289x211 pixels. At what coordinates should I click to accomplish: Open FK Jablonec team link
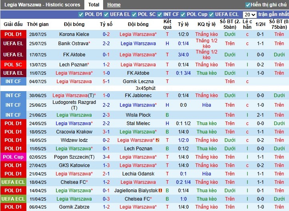(138, 96)
